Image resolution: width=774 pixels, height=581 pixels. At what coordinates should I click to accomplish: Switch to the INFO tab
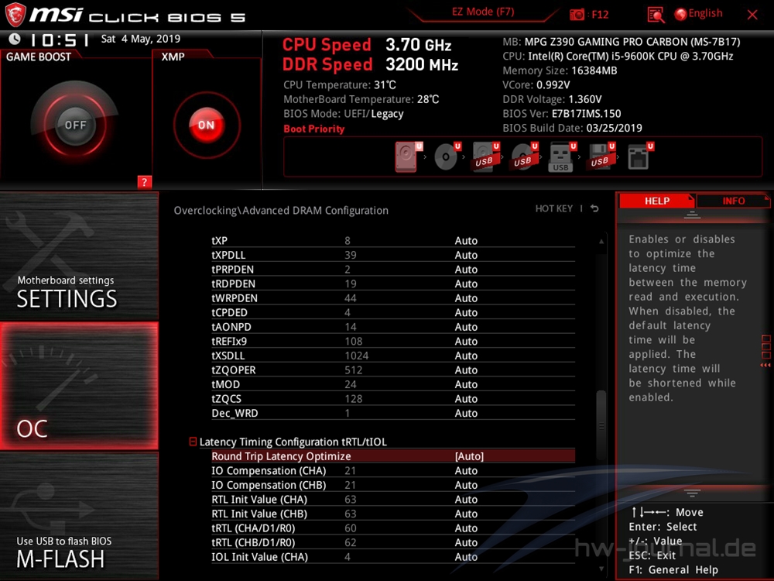(x=734, y=201)
